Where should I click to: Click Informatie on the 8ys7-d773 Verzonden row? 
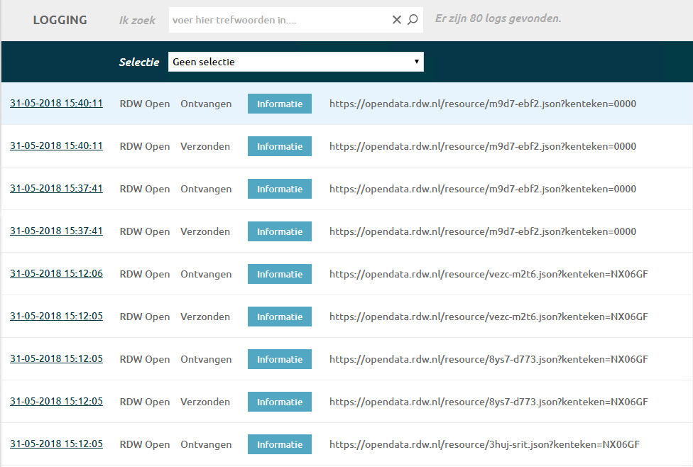pyautogui.click(x=280, y=402)
